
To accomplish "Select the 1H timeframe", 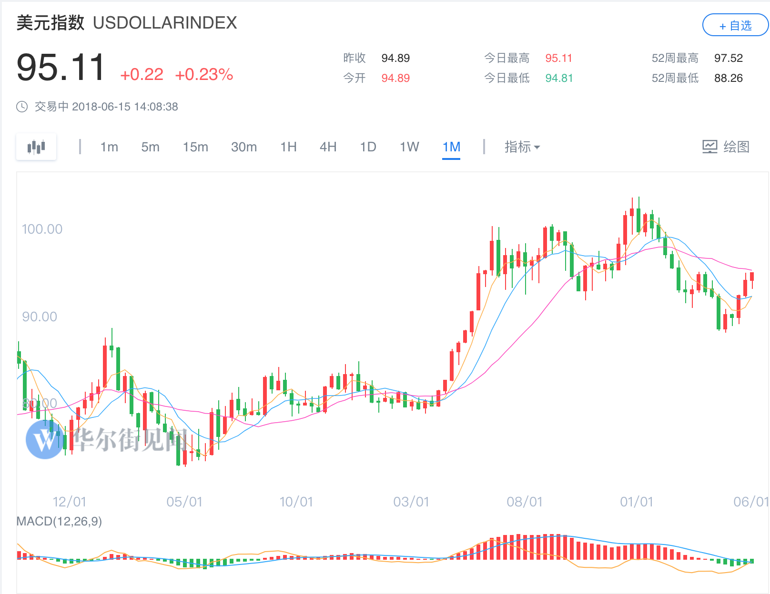I will coord(288,147).
